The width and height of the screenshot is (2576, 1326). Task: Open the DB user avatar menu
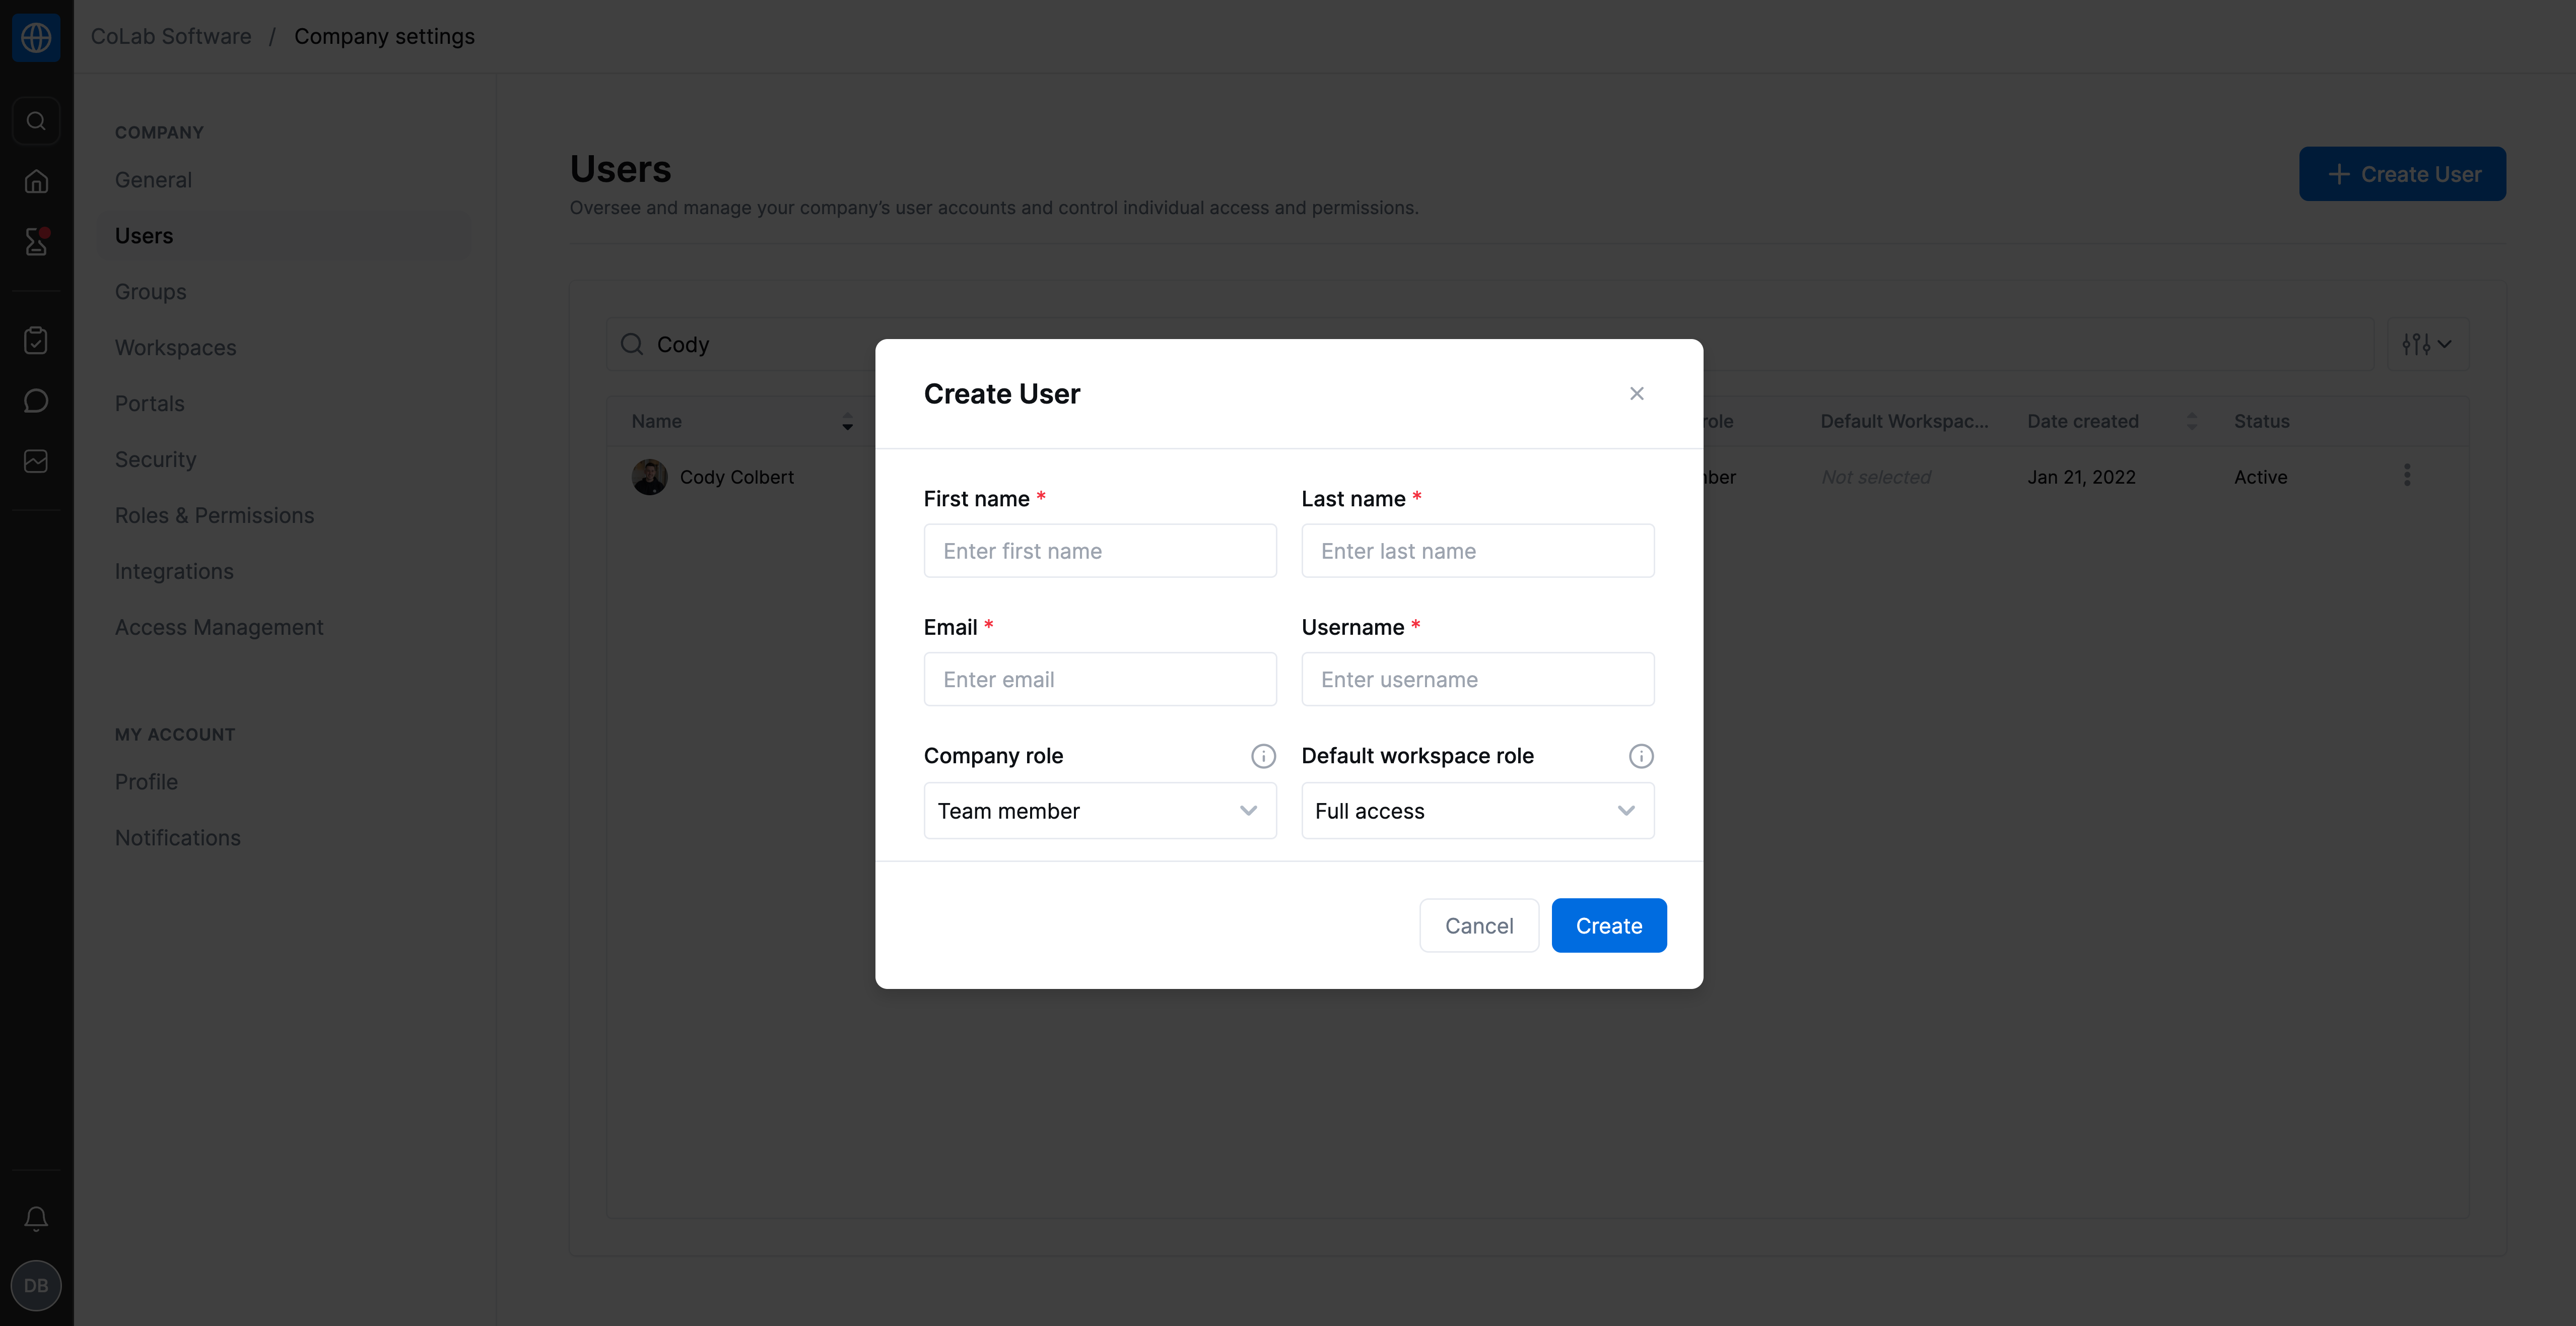(x=36, y=1286)
